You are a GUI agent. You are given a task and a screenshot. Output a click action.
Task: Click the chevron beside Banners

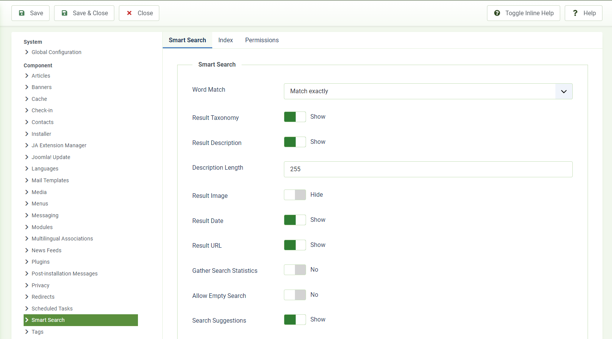click(27, 87)
